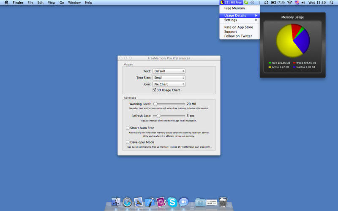This screenshot has width=338, height=211.
Task: Click the Memory usage panel title
Action: tap(292, 17)
